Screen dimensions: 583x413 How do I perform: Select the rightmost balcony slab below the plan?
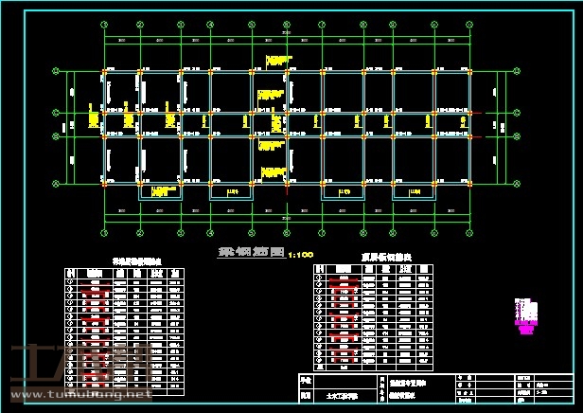click(x=415, y=191)
